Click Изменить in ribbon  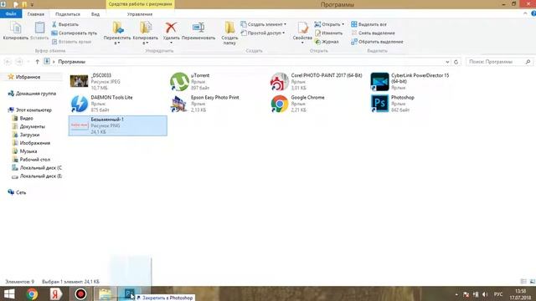tap(328, 33)
